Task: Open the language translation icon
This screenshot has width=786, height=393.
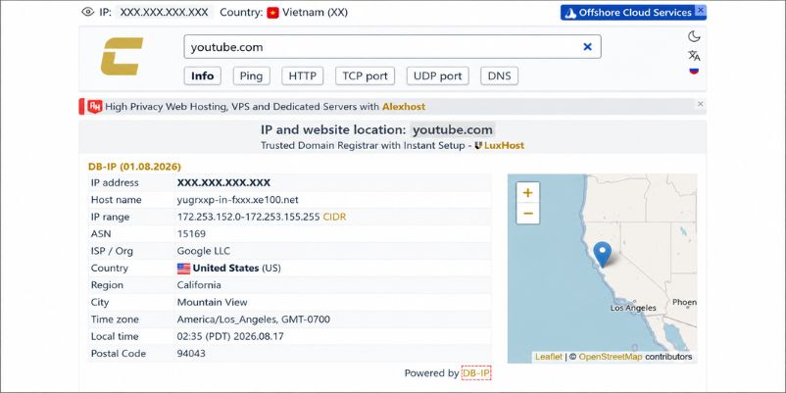Action: tap(694, 55)
